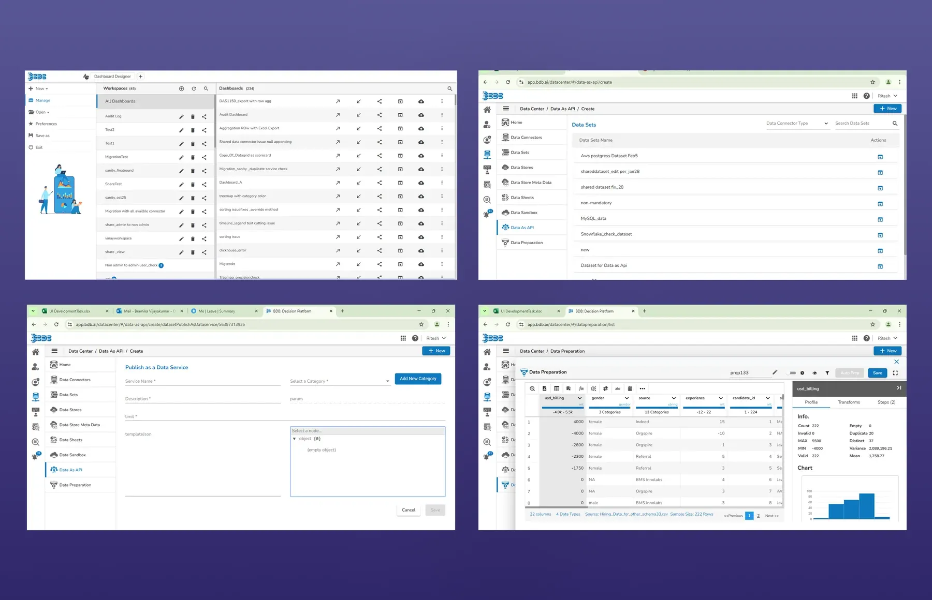932x600 pixels.
Task: Publish Aws postgress Dataset Feb5 action icon
Action: [x=880, y=157]
